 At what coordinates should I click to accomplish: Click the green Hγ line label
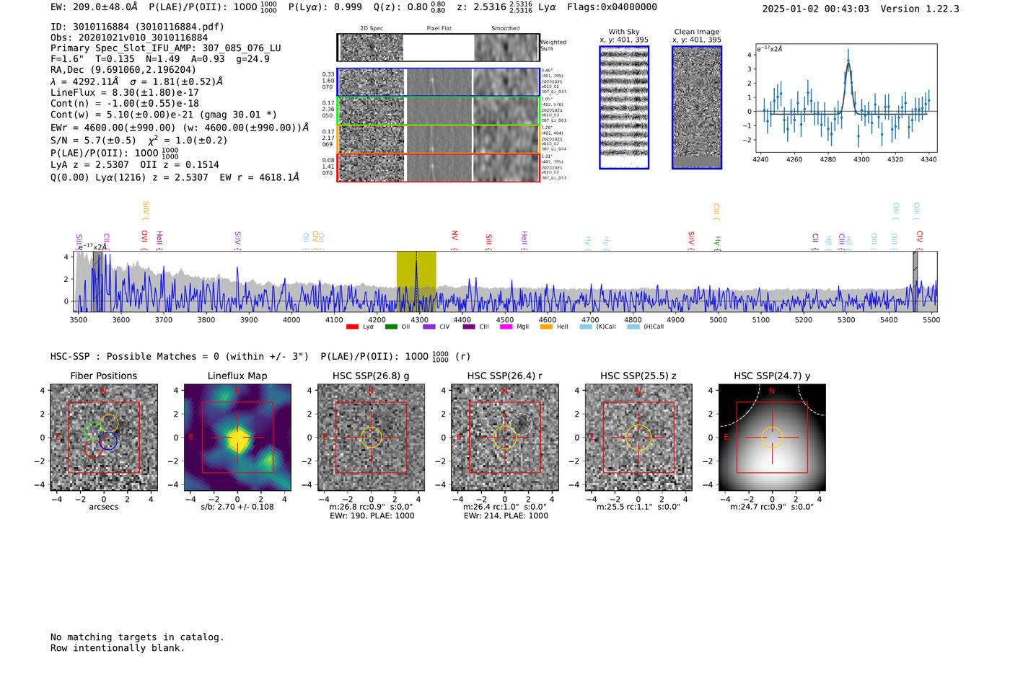point(717,243)
